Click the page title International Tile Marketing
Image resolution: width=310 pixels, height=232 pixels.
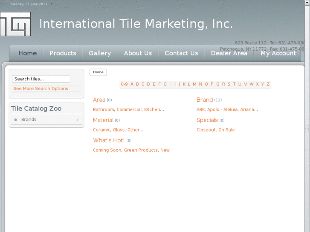[136, 24]
